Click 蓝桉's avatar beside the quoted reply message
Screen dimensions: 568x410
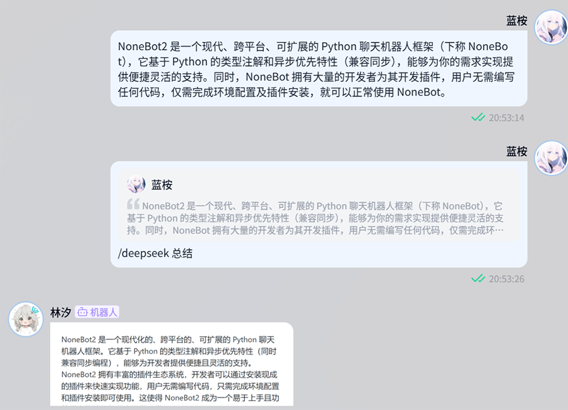(551, 158)
